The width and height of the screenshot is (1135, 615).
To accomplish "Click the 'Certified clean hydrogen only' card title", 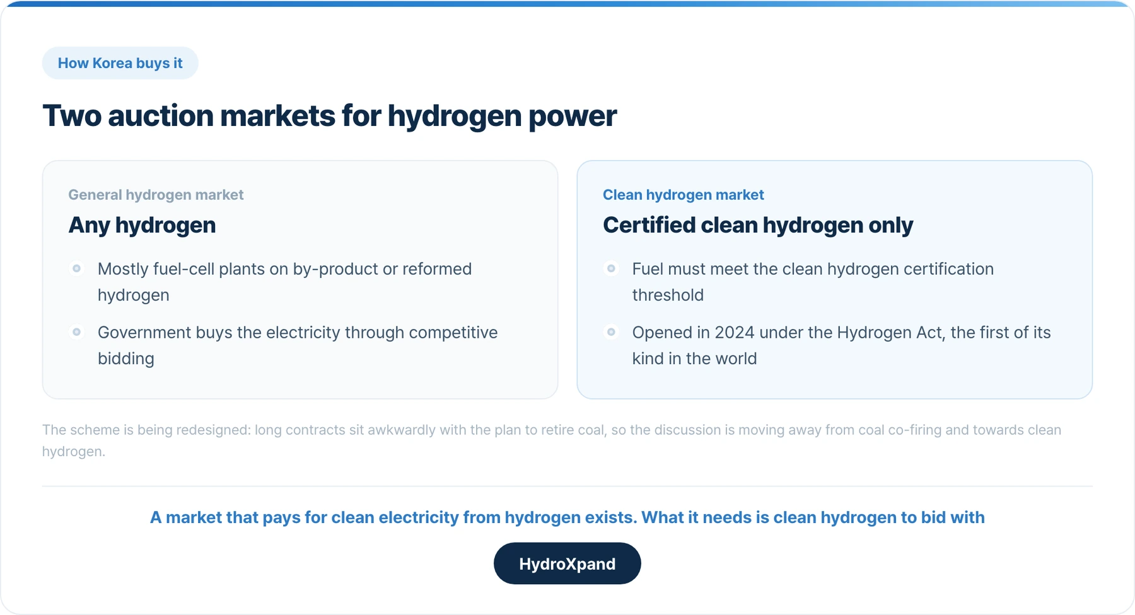I will point(757,225).
